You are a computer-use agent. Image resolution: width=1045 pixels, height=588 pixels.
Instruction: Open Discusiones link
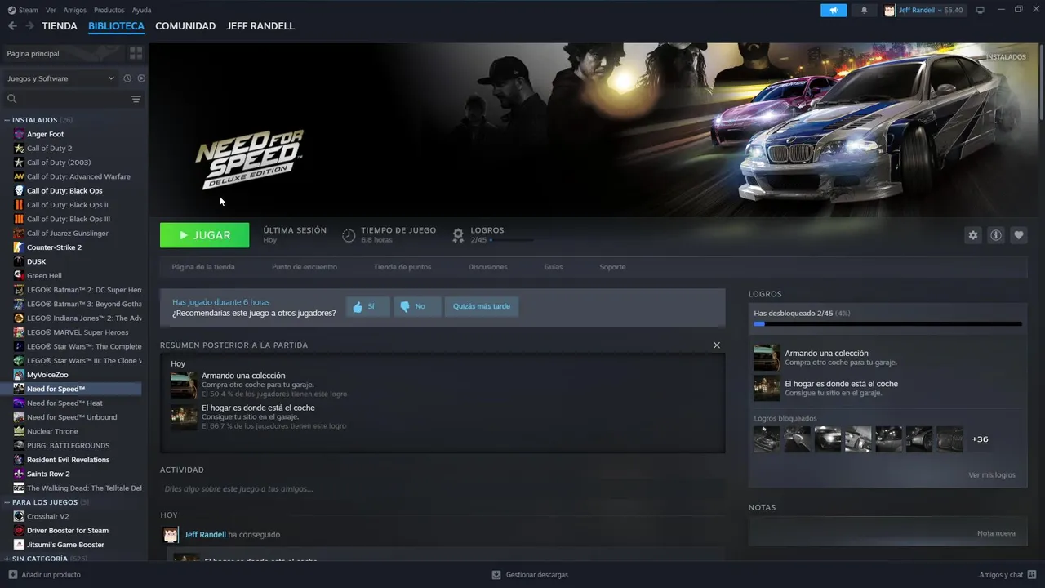(x=487, y=267)
